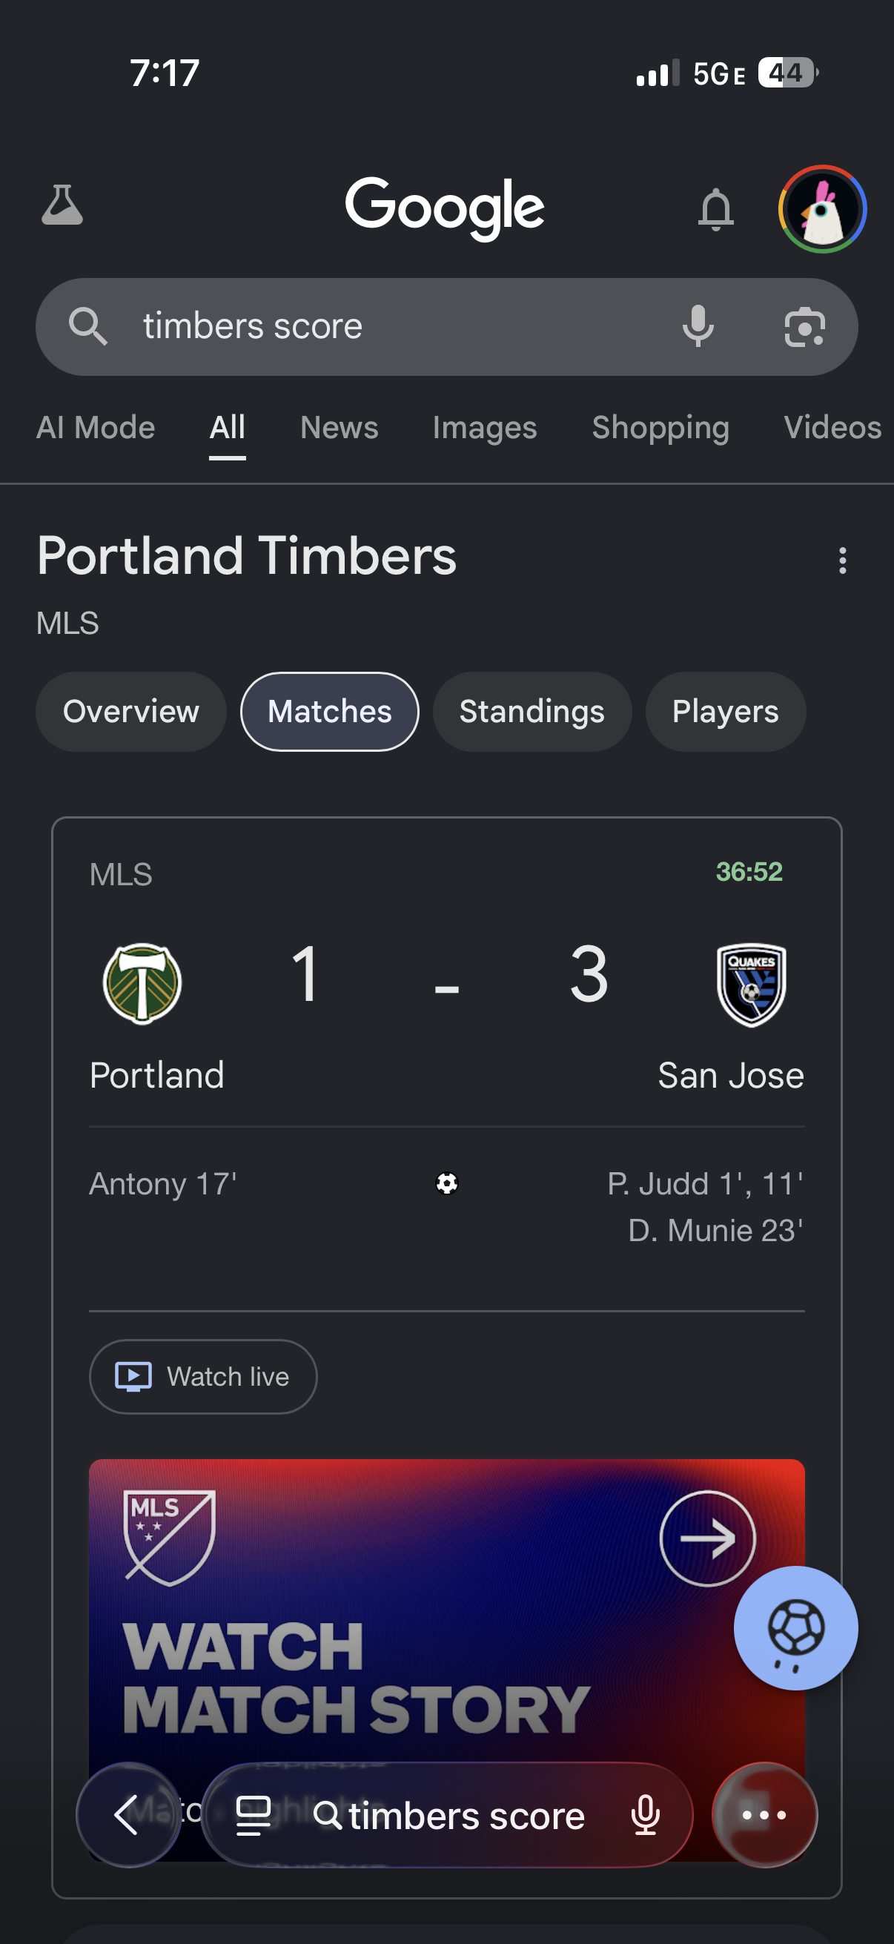Tap the Watch live button

click(203, 1377)
